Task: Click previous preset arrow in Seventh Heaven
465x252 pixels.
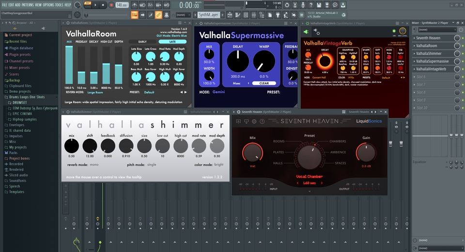Action: (x=297, y=183)
